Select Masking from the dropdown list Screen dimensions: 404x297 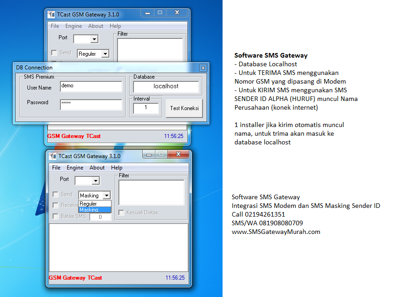pyautogui.click(x=95, y=210)
